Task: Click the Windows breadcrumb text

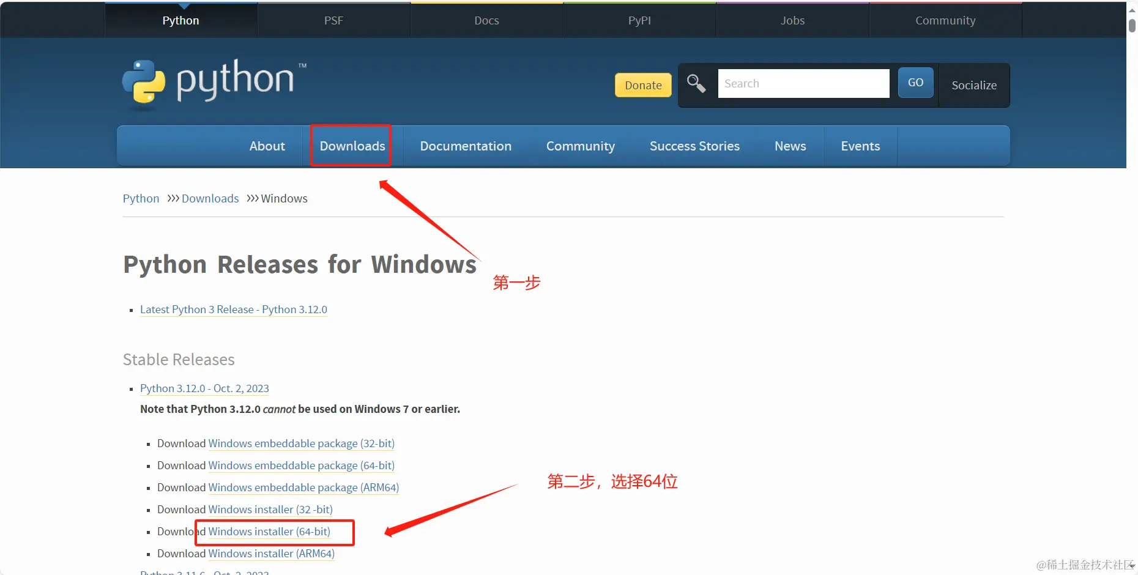Action: pyautogui.click(x=284, y=198)
